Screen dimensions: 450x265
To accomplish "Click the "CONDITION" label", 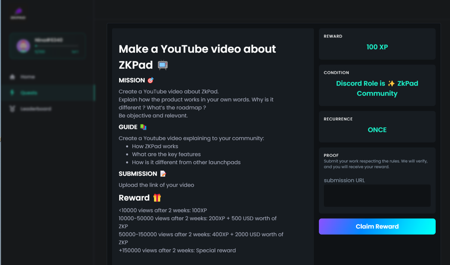I will (x=336, y=72).
